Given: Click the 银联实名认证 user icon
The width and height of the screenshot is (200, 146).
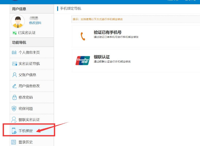Looking at the screenshot, I should 14,120.
